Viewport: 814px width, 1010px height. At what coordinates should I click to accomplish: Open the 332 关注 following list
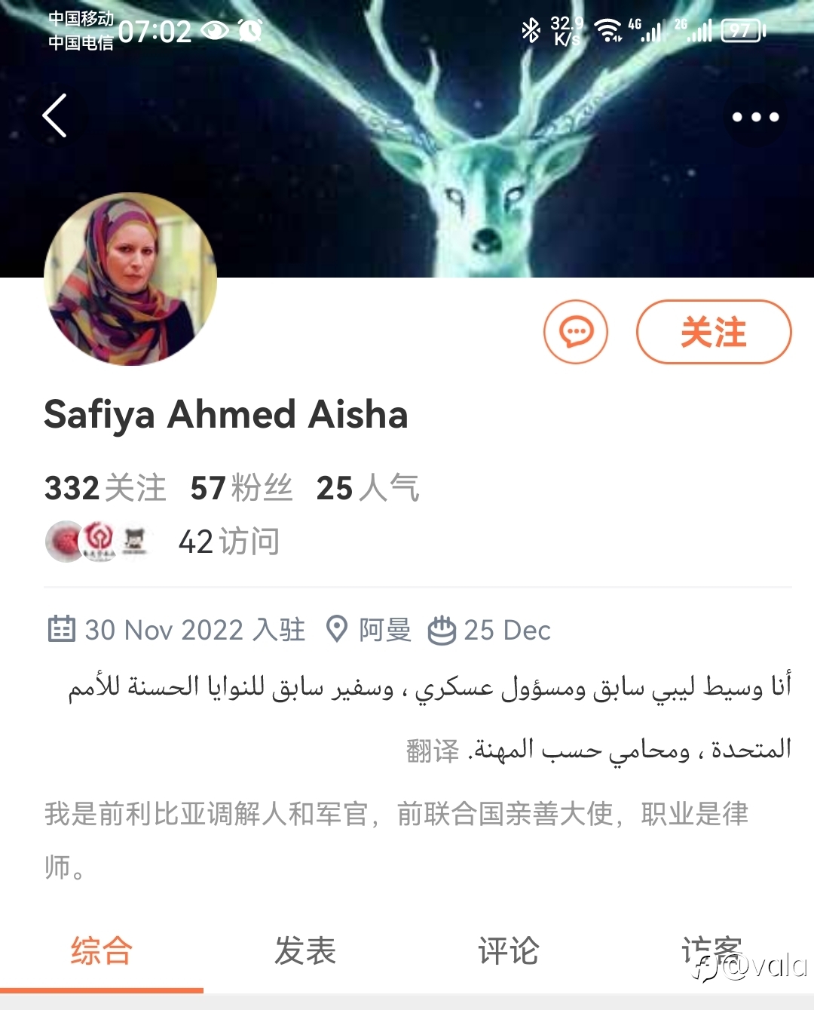click(106, 488)
